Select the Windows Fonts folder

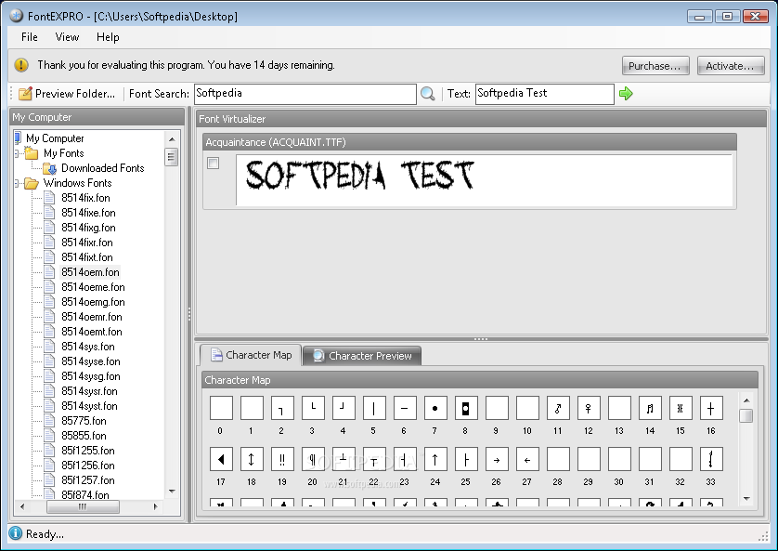coord(77,183)
